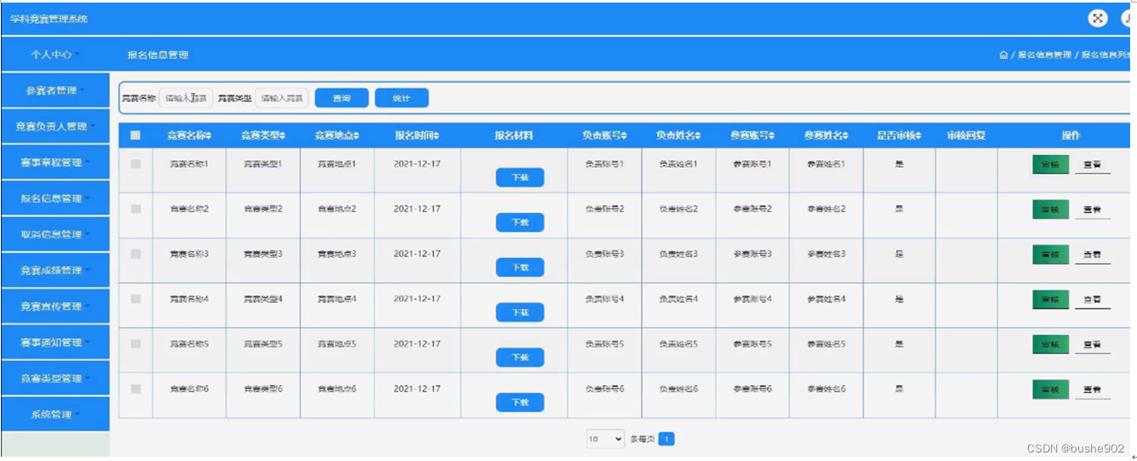Toggle fullscreen with the top-right expand icon
This screenshot has height=461, width=1137.
1099,18
